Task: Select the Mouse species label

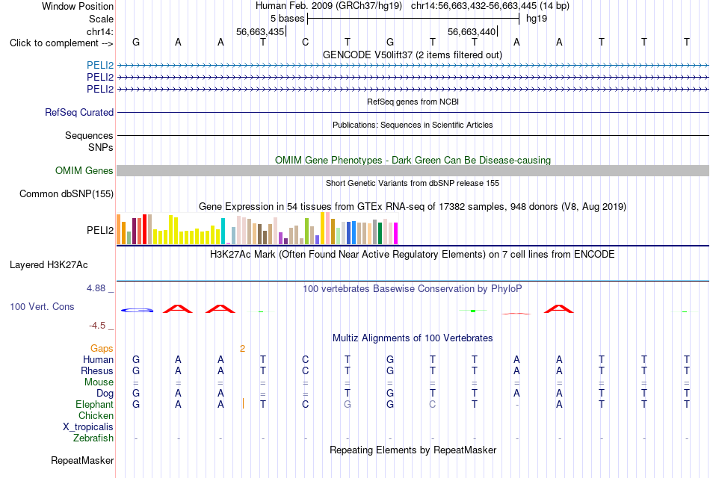Action: [99, 382]
